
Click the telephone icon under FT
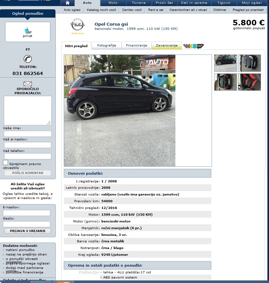coord(28,59)
